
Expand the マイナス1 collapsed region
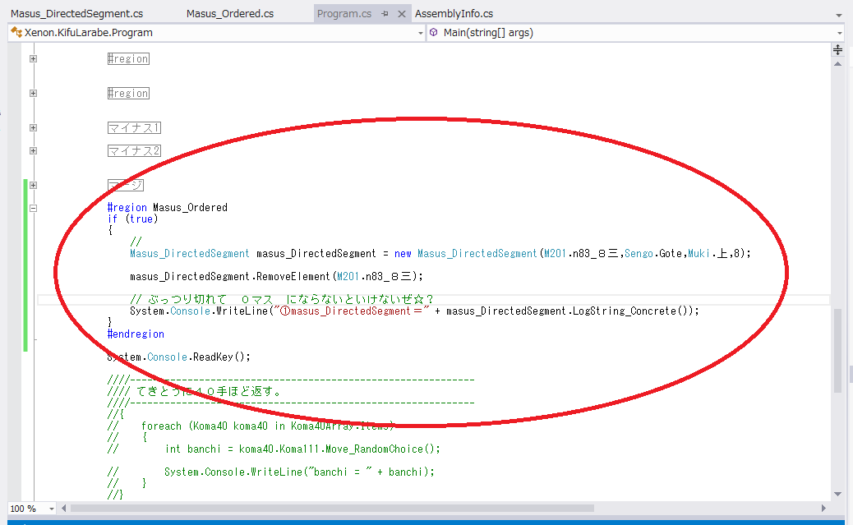[x=33, y=128]
